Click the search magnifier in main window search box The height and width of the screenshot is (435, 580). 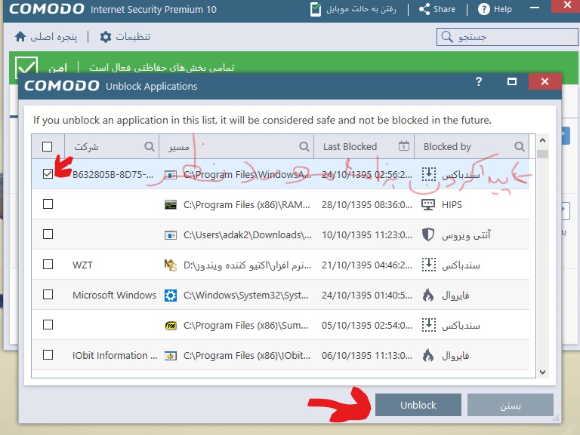[447, 36]
